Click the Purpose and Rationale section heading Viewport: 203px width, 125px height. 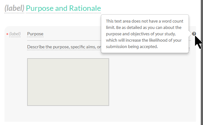pyautogui.click(x=63, y=8)
